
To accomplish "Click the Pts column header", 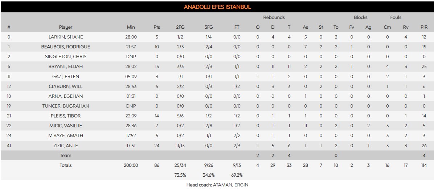I will coord(156,27).
